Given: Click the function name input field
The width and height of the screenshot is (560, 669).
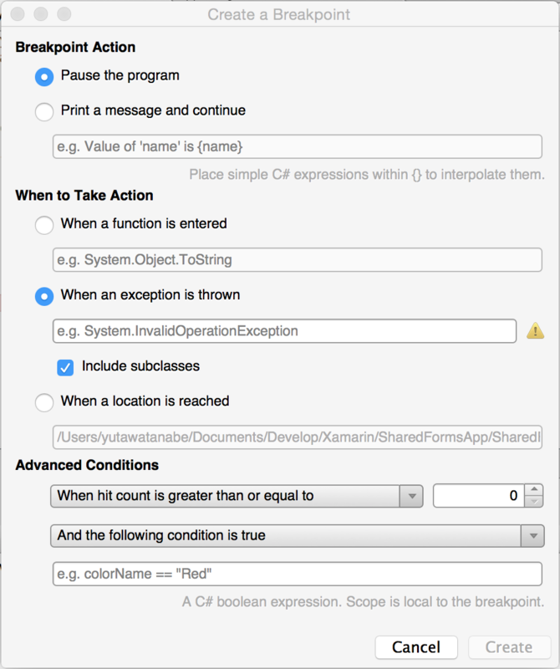Looking at the screenshot, I should (297, 260).
